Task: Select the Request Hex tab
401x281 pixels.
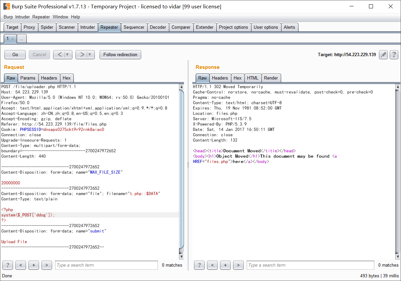Action: click(67, 78)
